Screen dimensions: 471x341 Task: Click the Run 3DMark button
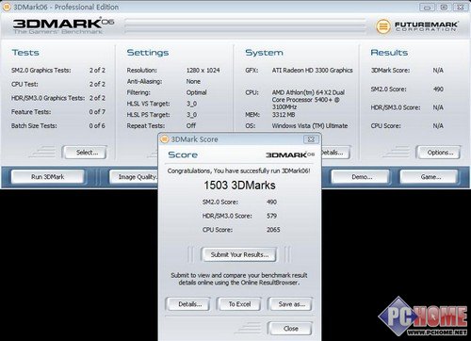coord(48,177)
